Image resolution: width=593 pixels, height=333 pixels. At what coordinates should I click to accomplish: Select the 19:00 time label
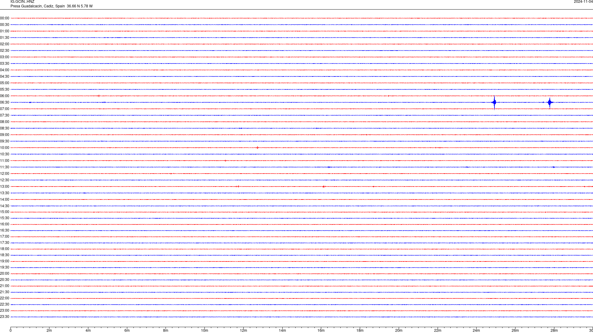pos(5,261)
